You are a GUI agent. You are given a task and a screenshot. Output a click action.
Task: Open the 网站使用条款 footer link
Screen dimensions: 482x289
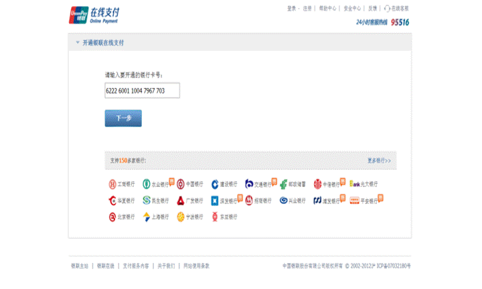pyautogui.click(x=196, y=266)
